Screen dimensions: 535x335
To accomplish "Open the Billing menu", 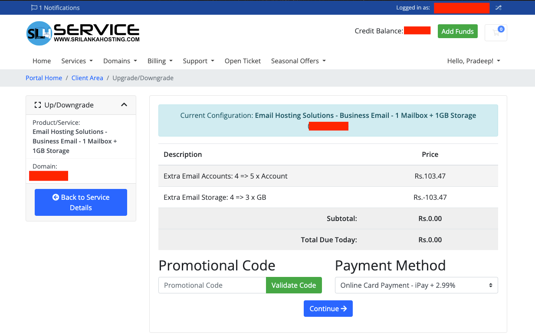I will pyautogui.click(x=160, y=61).
